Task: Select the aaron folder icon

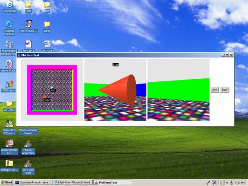Action: click(x=47, y=27)
